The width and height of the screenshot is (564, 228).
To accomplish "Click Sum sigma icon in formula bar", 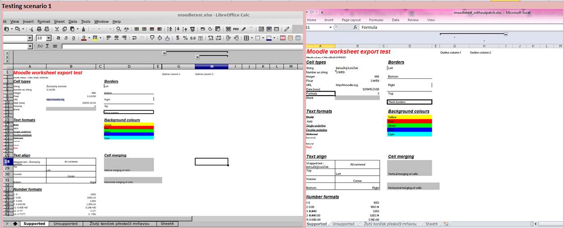I will pos(47,46).
